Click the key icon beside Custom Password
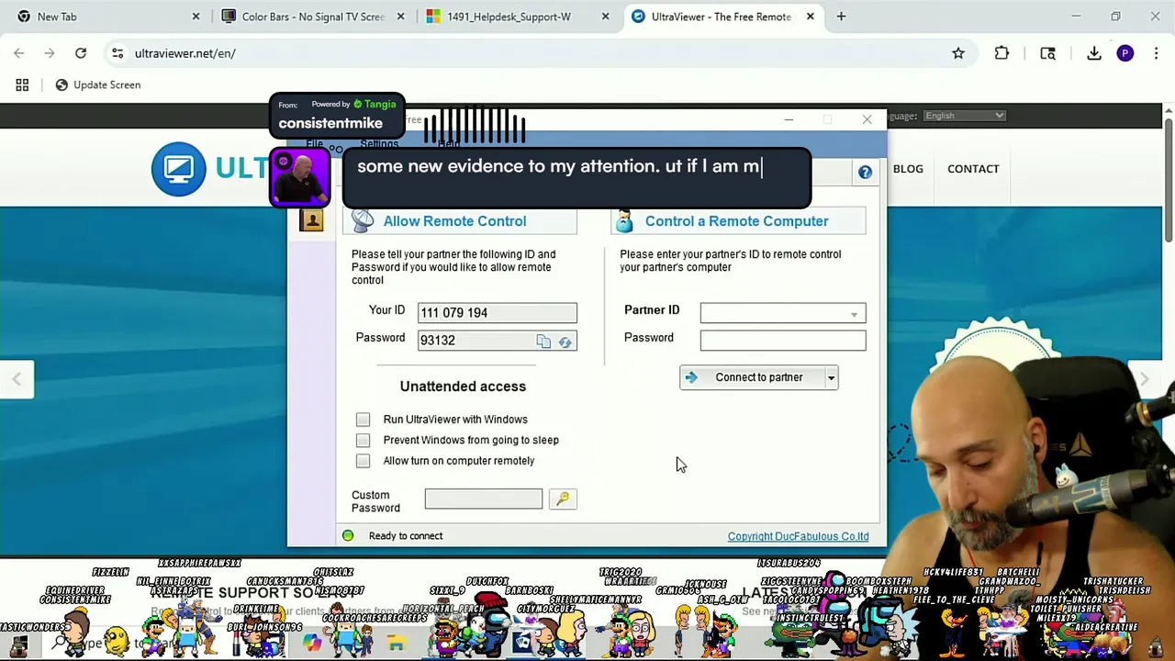Image resolution: width=1175 pixels, height=661 pixels. pos(563,499)
